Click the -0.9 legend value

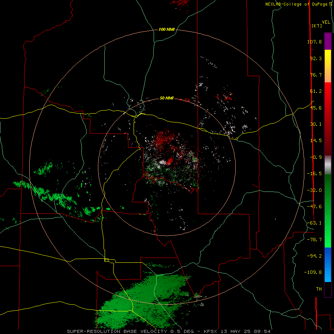click(316, 157)
